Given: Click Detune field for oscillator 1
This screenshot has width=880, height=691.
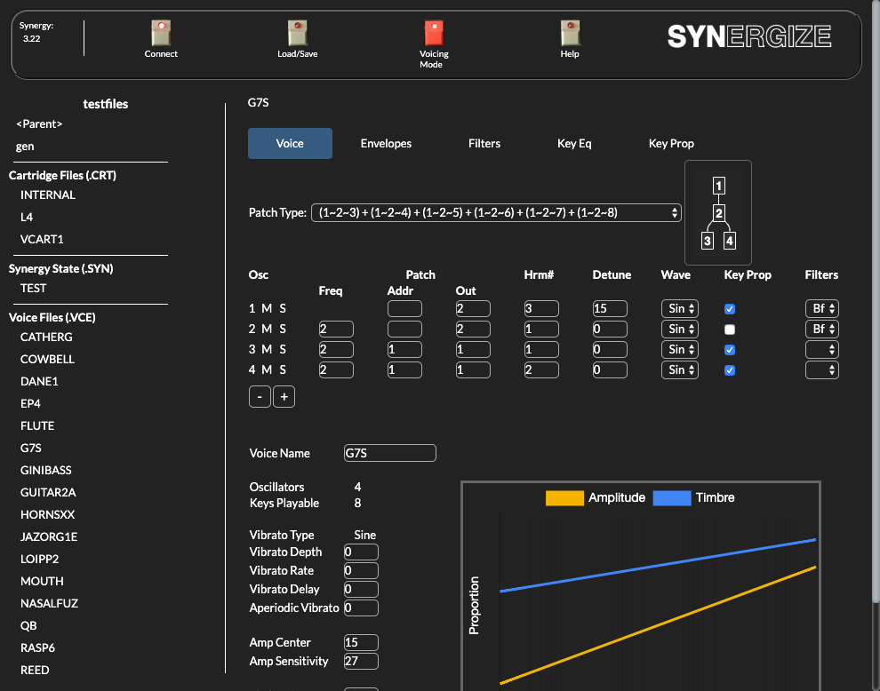Looking at the screenshot, I should tap(610, 308).
